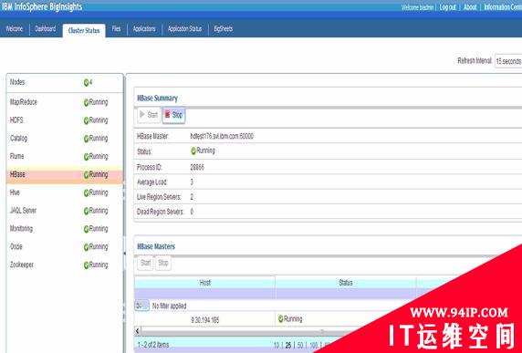This screenshot has width=522, height=353.
Task: Open the Files tab
Action: point(116,29)
